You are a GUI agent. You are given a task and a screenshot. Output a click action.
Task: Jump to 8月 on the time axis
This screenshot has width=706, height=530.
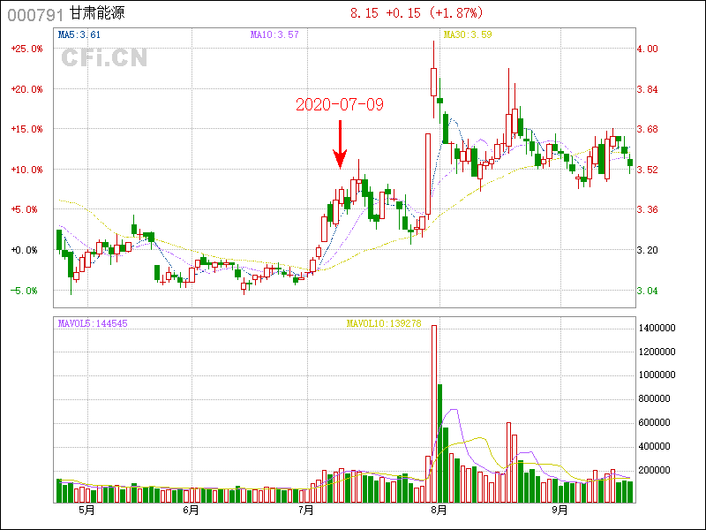[439, 511]
